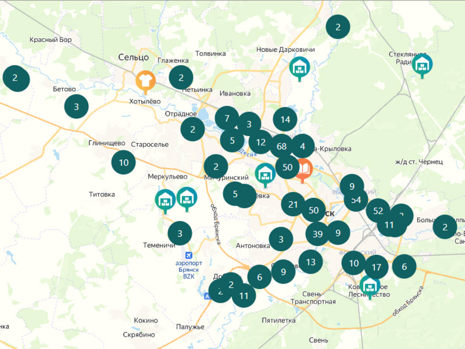
Task: Open the cluster of 39 points
Action: click(317, 234)
